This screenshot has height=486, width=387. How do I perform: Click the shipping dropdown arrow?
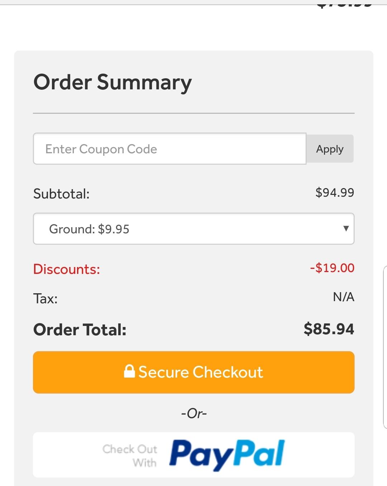click(346, 229)
